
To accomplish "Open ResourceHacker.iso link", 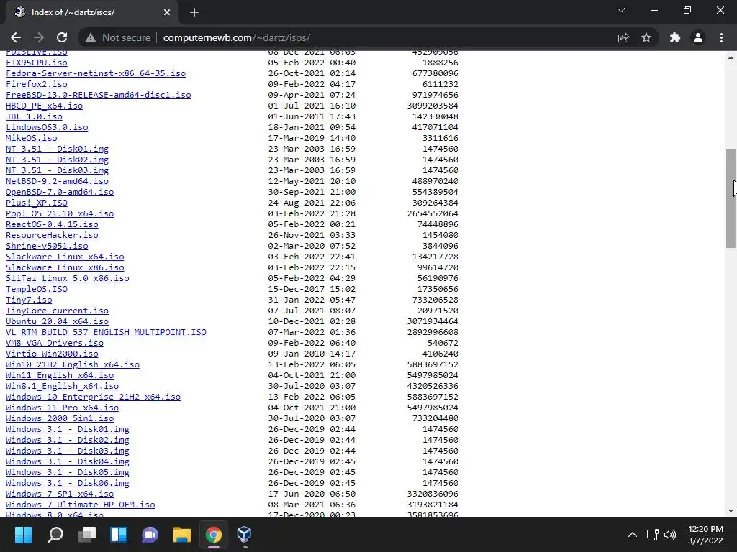I will 52,235.
